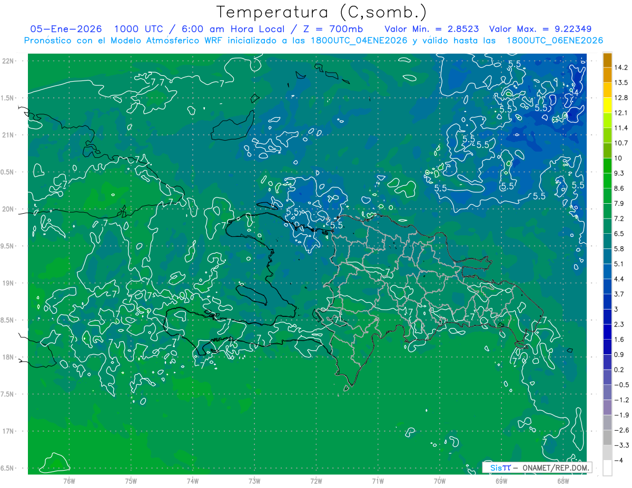Click the 19N latitude label

tap(7, 283)
